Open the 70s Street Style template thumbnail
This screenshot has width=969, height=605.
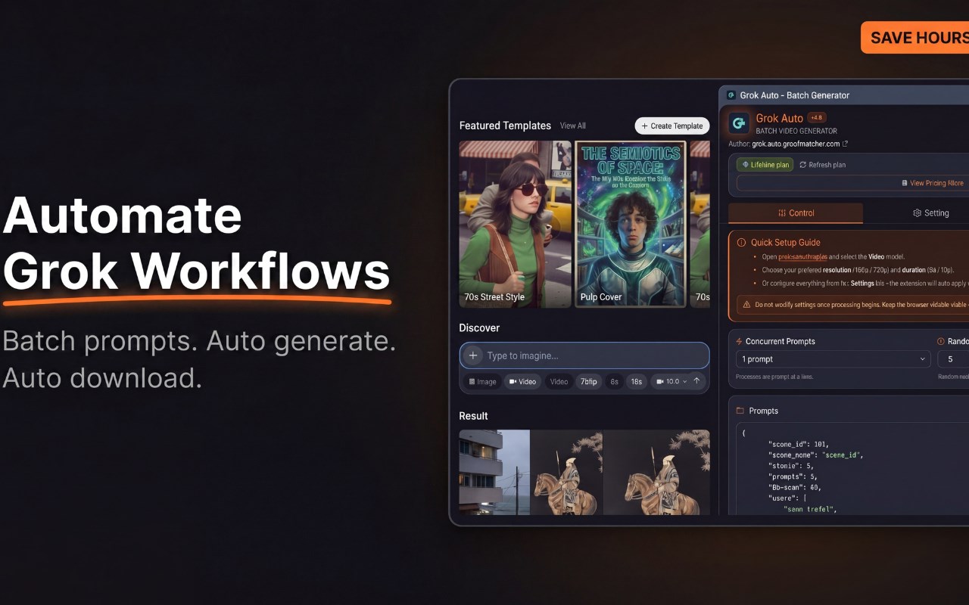pyautogui.click(x=515, y=224)
